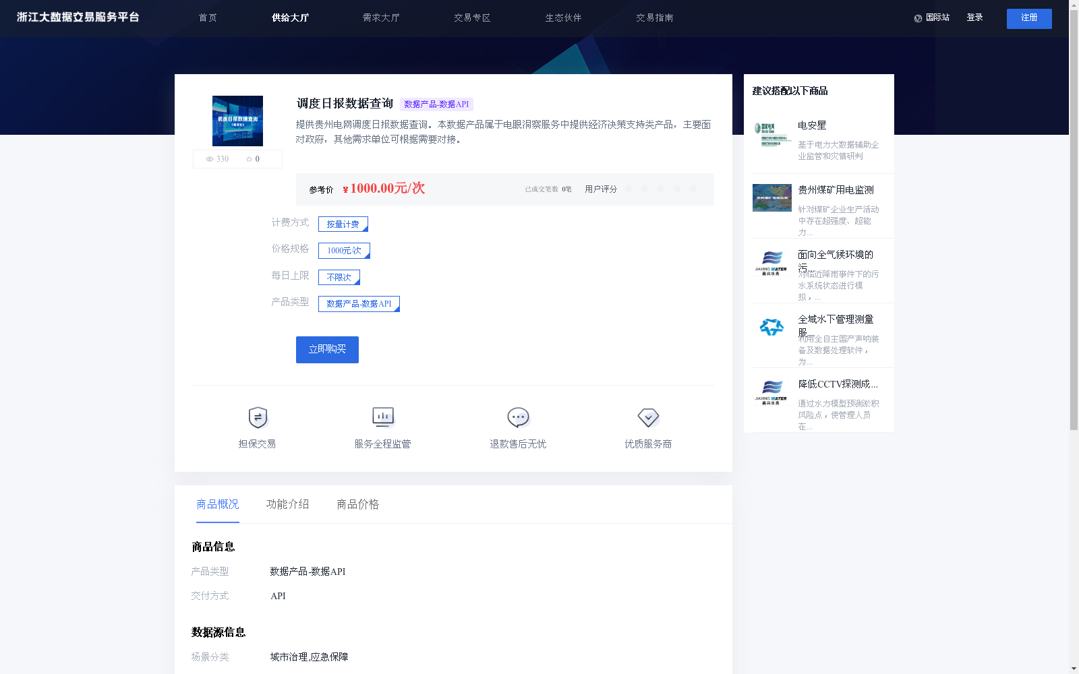The image size is (1079, 674).
Task: Click the scrollbar down arrow
Action: (x=1074, y=669)
